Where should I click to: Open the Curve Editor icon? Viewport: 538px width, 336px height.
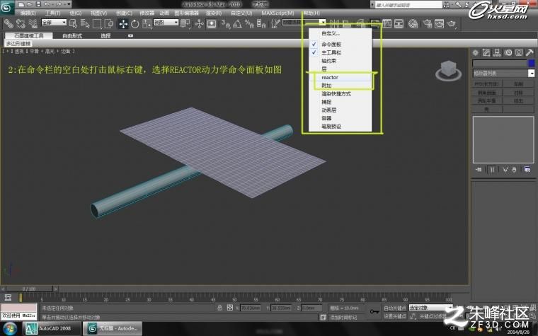click(x=387, y=23)
